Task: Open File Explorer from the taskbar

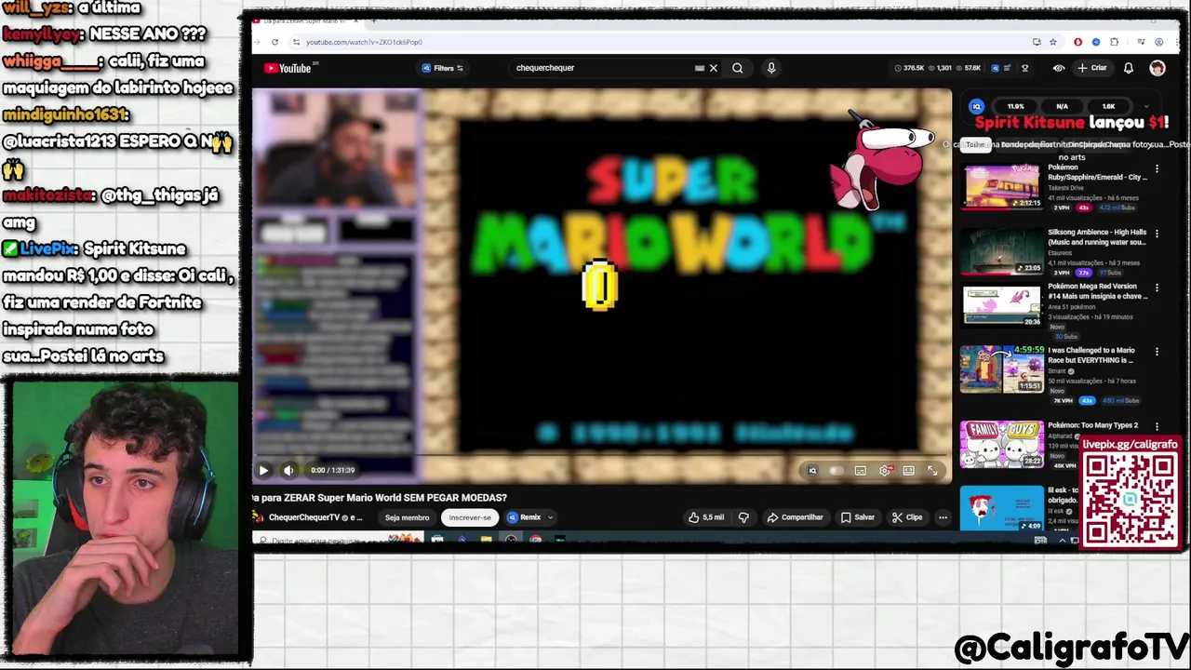Action: point(486,540)
